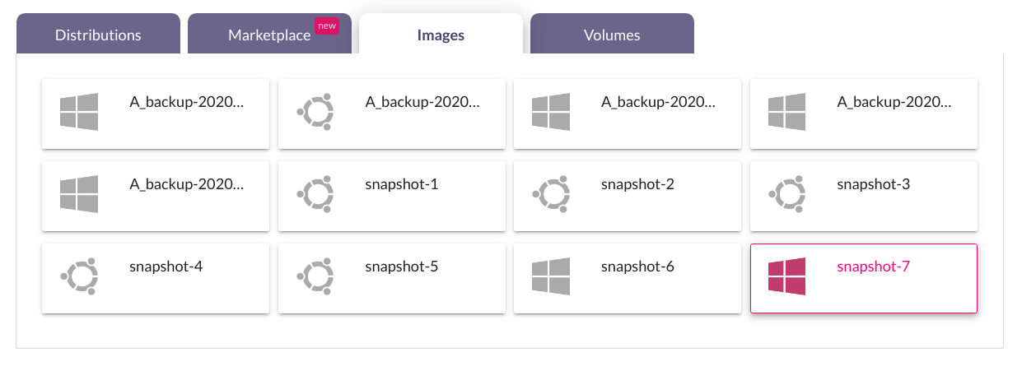Select the snapshot-1 image name
Viewport: 1022px width, 371px height.
point(402,183)
